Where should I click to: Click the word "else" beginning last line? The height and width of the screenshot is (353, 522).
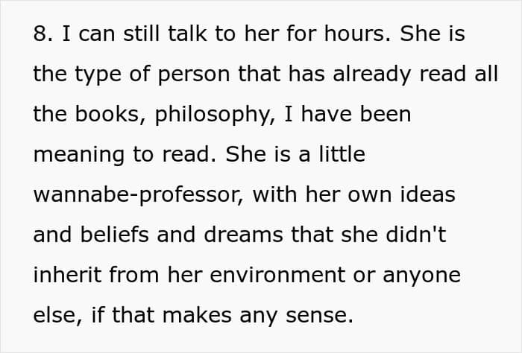[55, 315]
